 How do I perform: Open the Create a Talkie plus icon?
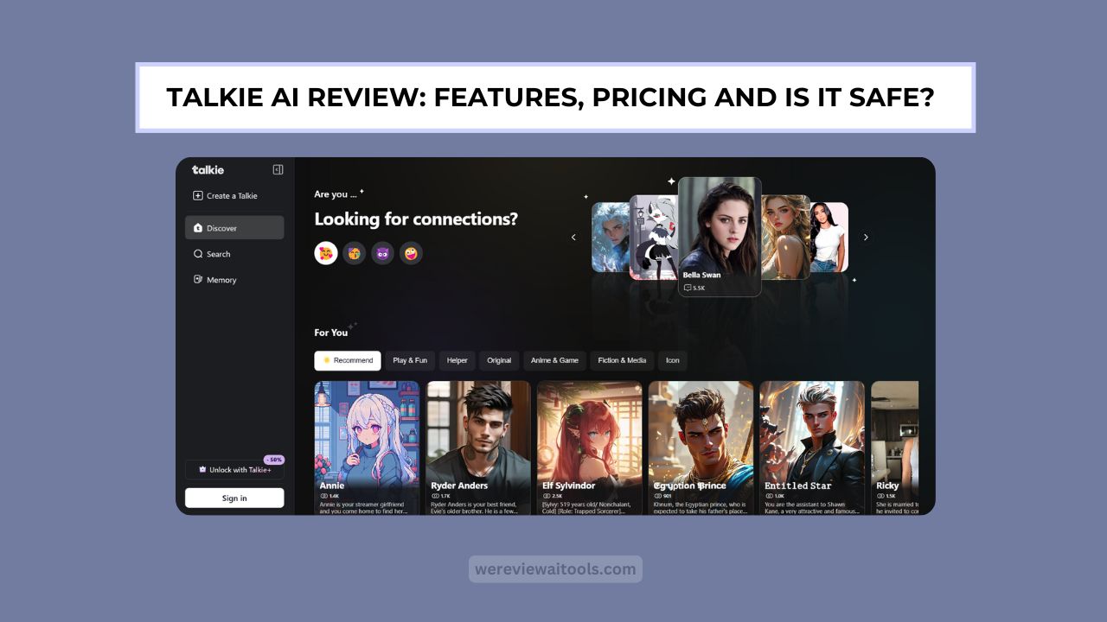[x=198, y=195]
